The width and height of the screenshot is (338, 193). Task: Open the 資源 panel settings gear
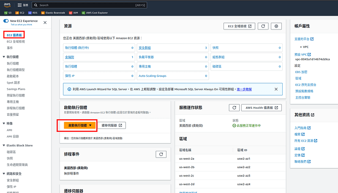[276, 26]
